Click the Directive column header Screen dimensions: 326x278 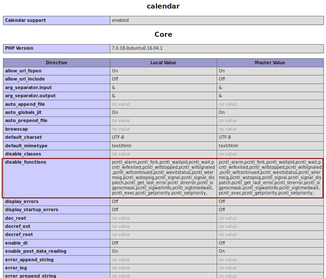click(57, 63)
